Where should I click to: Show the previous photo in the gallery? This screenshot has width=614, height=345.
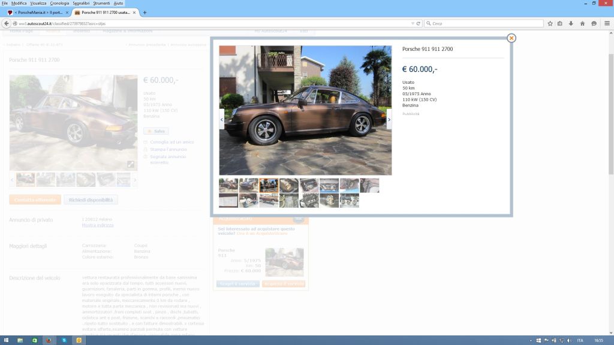(x=222, y=119)
